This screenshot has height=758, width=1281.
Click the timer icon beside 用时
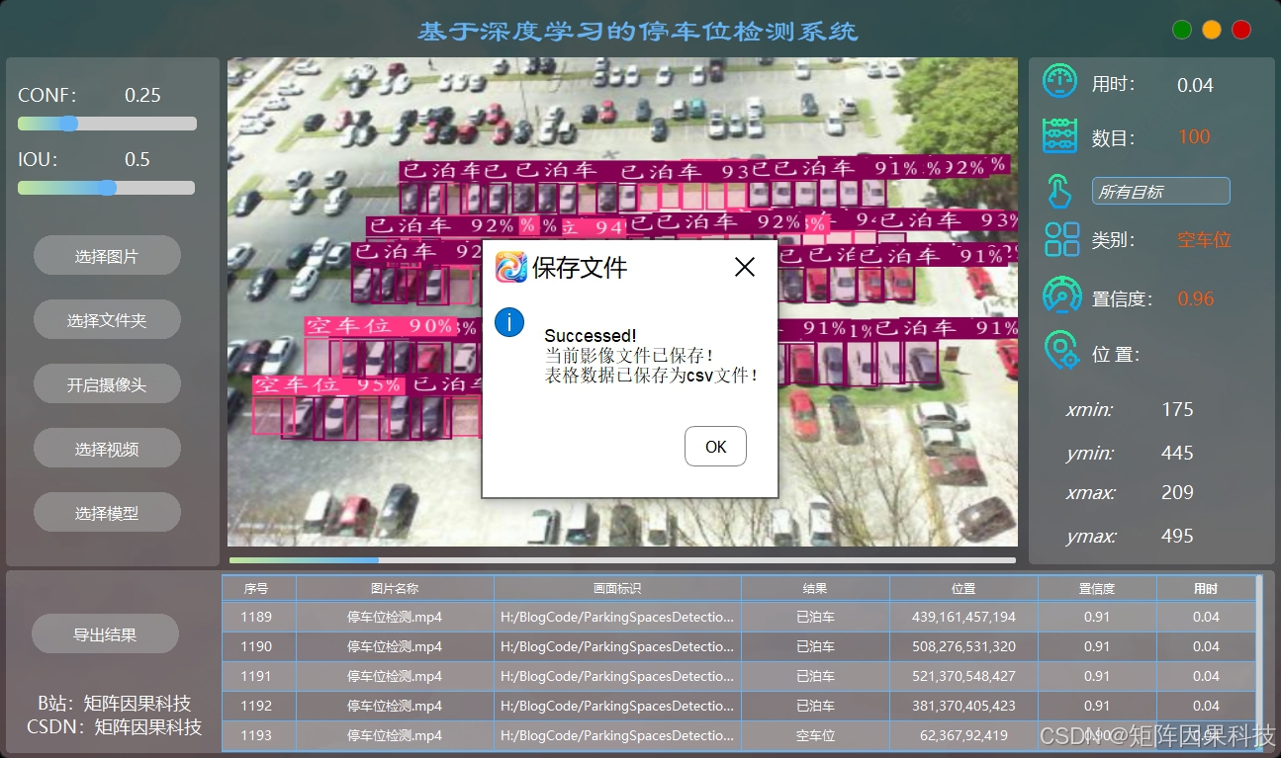(x=1059, y=83)
